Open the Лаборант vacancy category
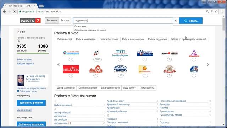Screen dimensions: 227x128 [x=112, y=119]
